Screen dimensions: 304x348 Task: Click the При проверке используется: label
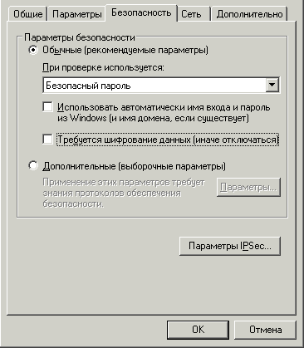(x=103, y=67)
